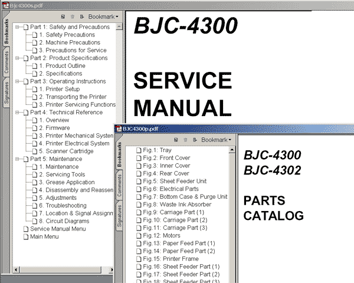This screenshot has height=283, width=354.
Task: Click page icon beside Fig.13: Paper Feed Part (1)
Action: point(139,243)
